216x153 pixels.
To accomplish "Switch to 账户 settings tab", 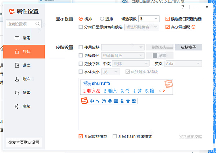I will [x=24, y=79].
